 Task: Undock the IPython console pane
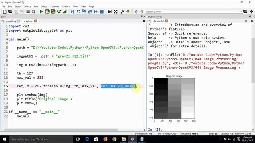[250, 17]
